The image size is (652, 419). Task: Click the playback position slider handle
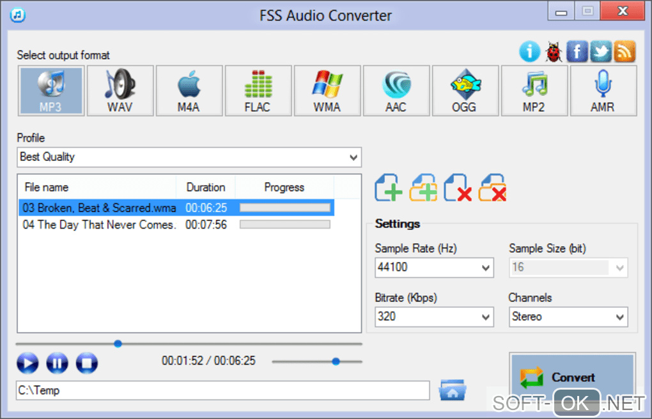tap(118, 344)
